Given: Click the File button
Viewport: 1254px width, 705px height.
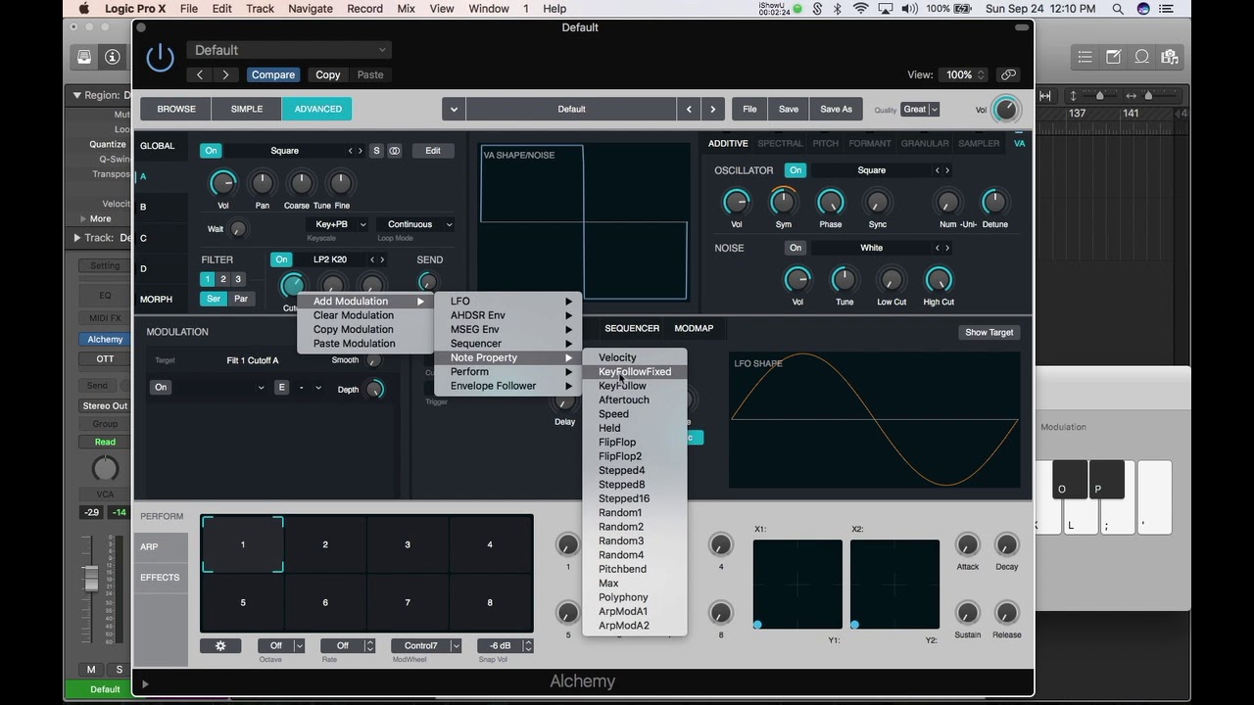Looking at the screenshot, I should click(x=749, y=110).
